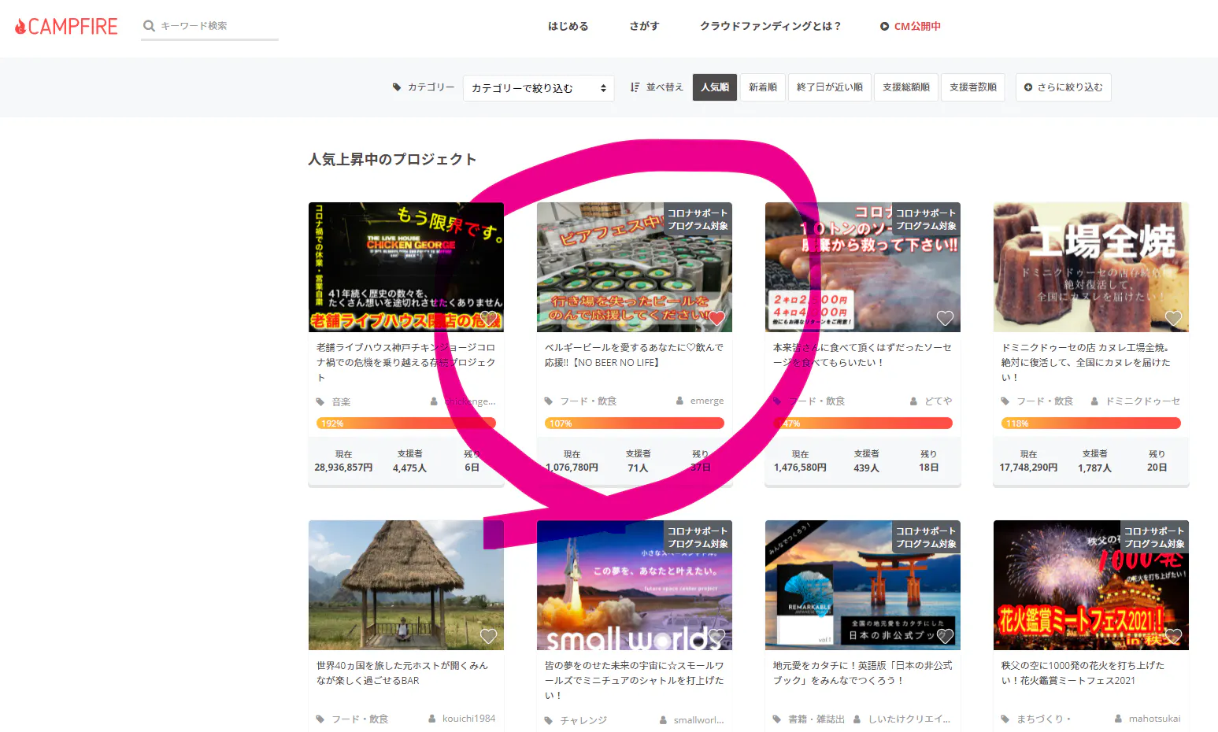
Task: Click the 192% funding progress bar
Action: click(405, 423)
